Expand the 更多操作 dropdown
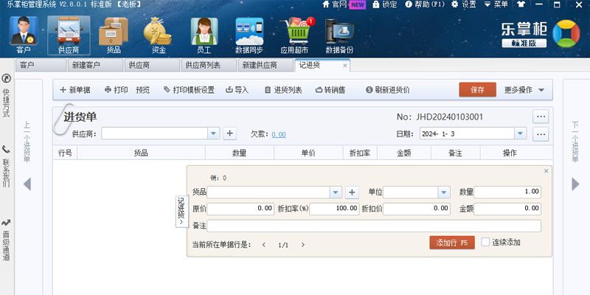 [524, 90]
